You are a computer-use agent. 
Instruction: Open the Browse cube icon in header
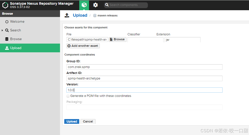point(84,5)
